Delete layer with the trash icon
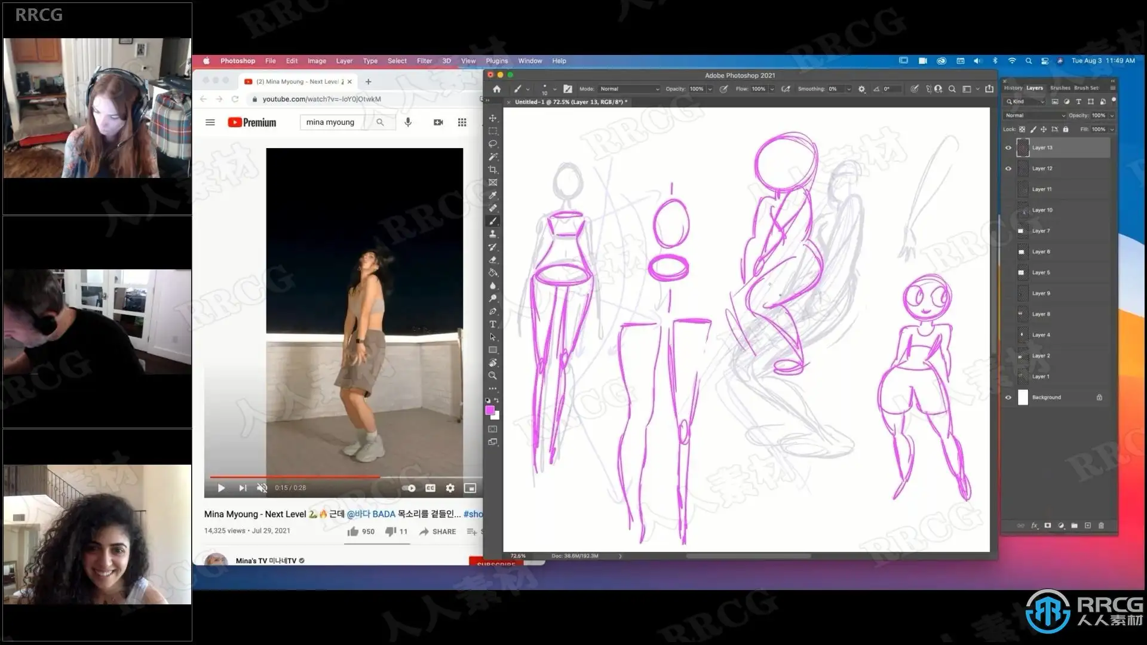This screenshot has width=1147, height=645. [x=1101, y=526]
